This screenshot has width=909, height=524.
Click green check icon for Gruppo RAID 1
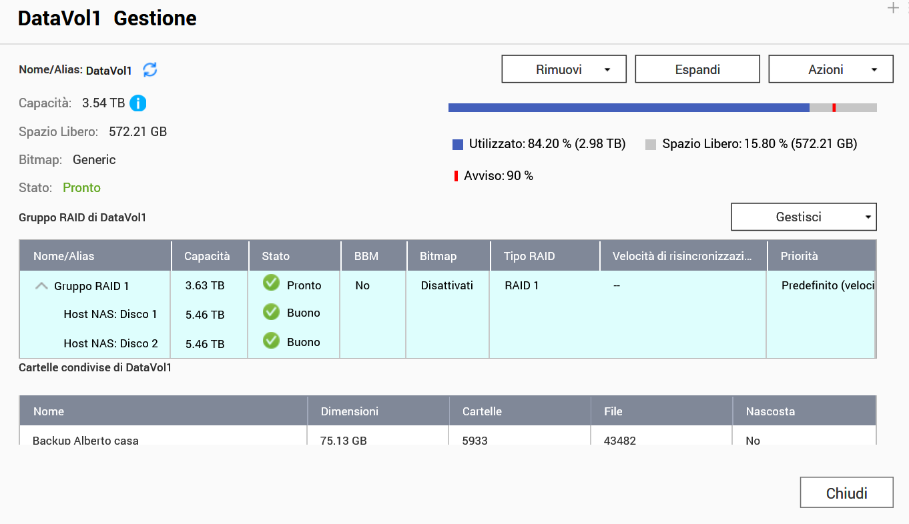(x=271, y=283)
